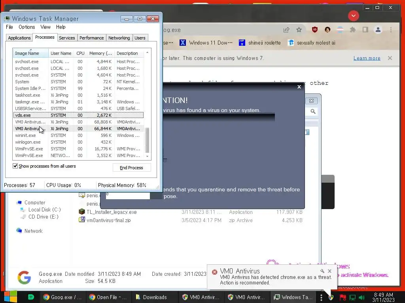405x303 pixels.
Task: Switch to the Networking tab
Action: pyautogui.click(x=119, y=38)
